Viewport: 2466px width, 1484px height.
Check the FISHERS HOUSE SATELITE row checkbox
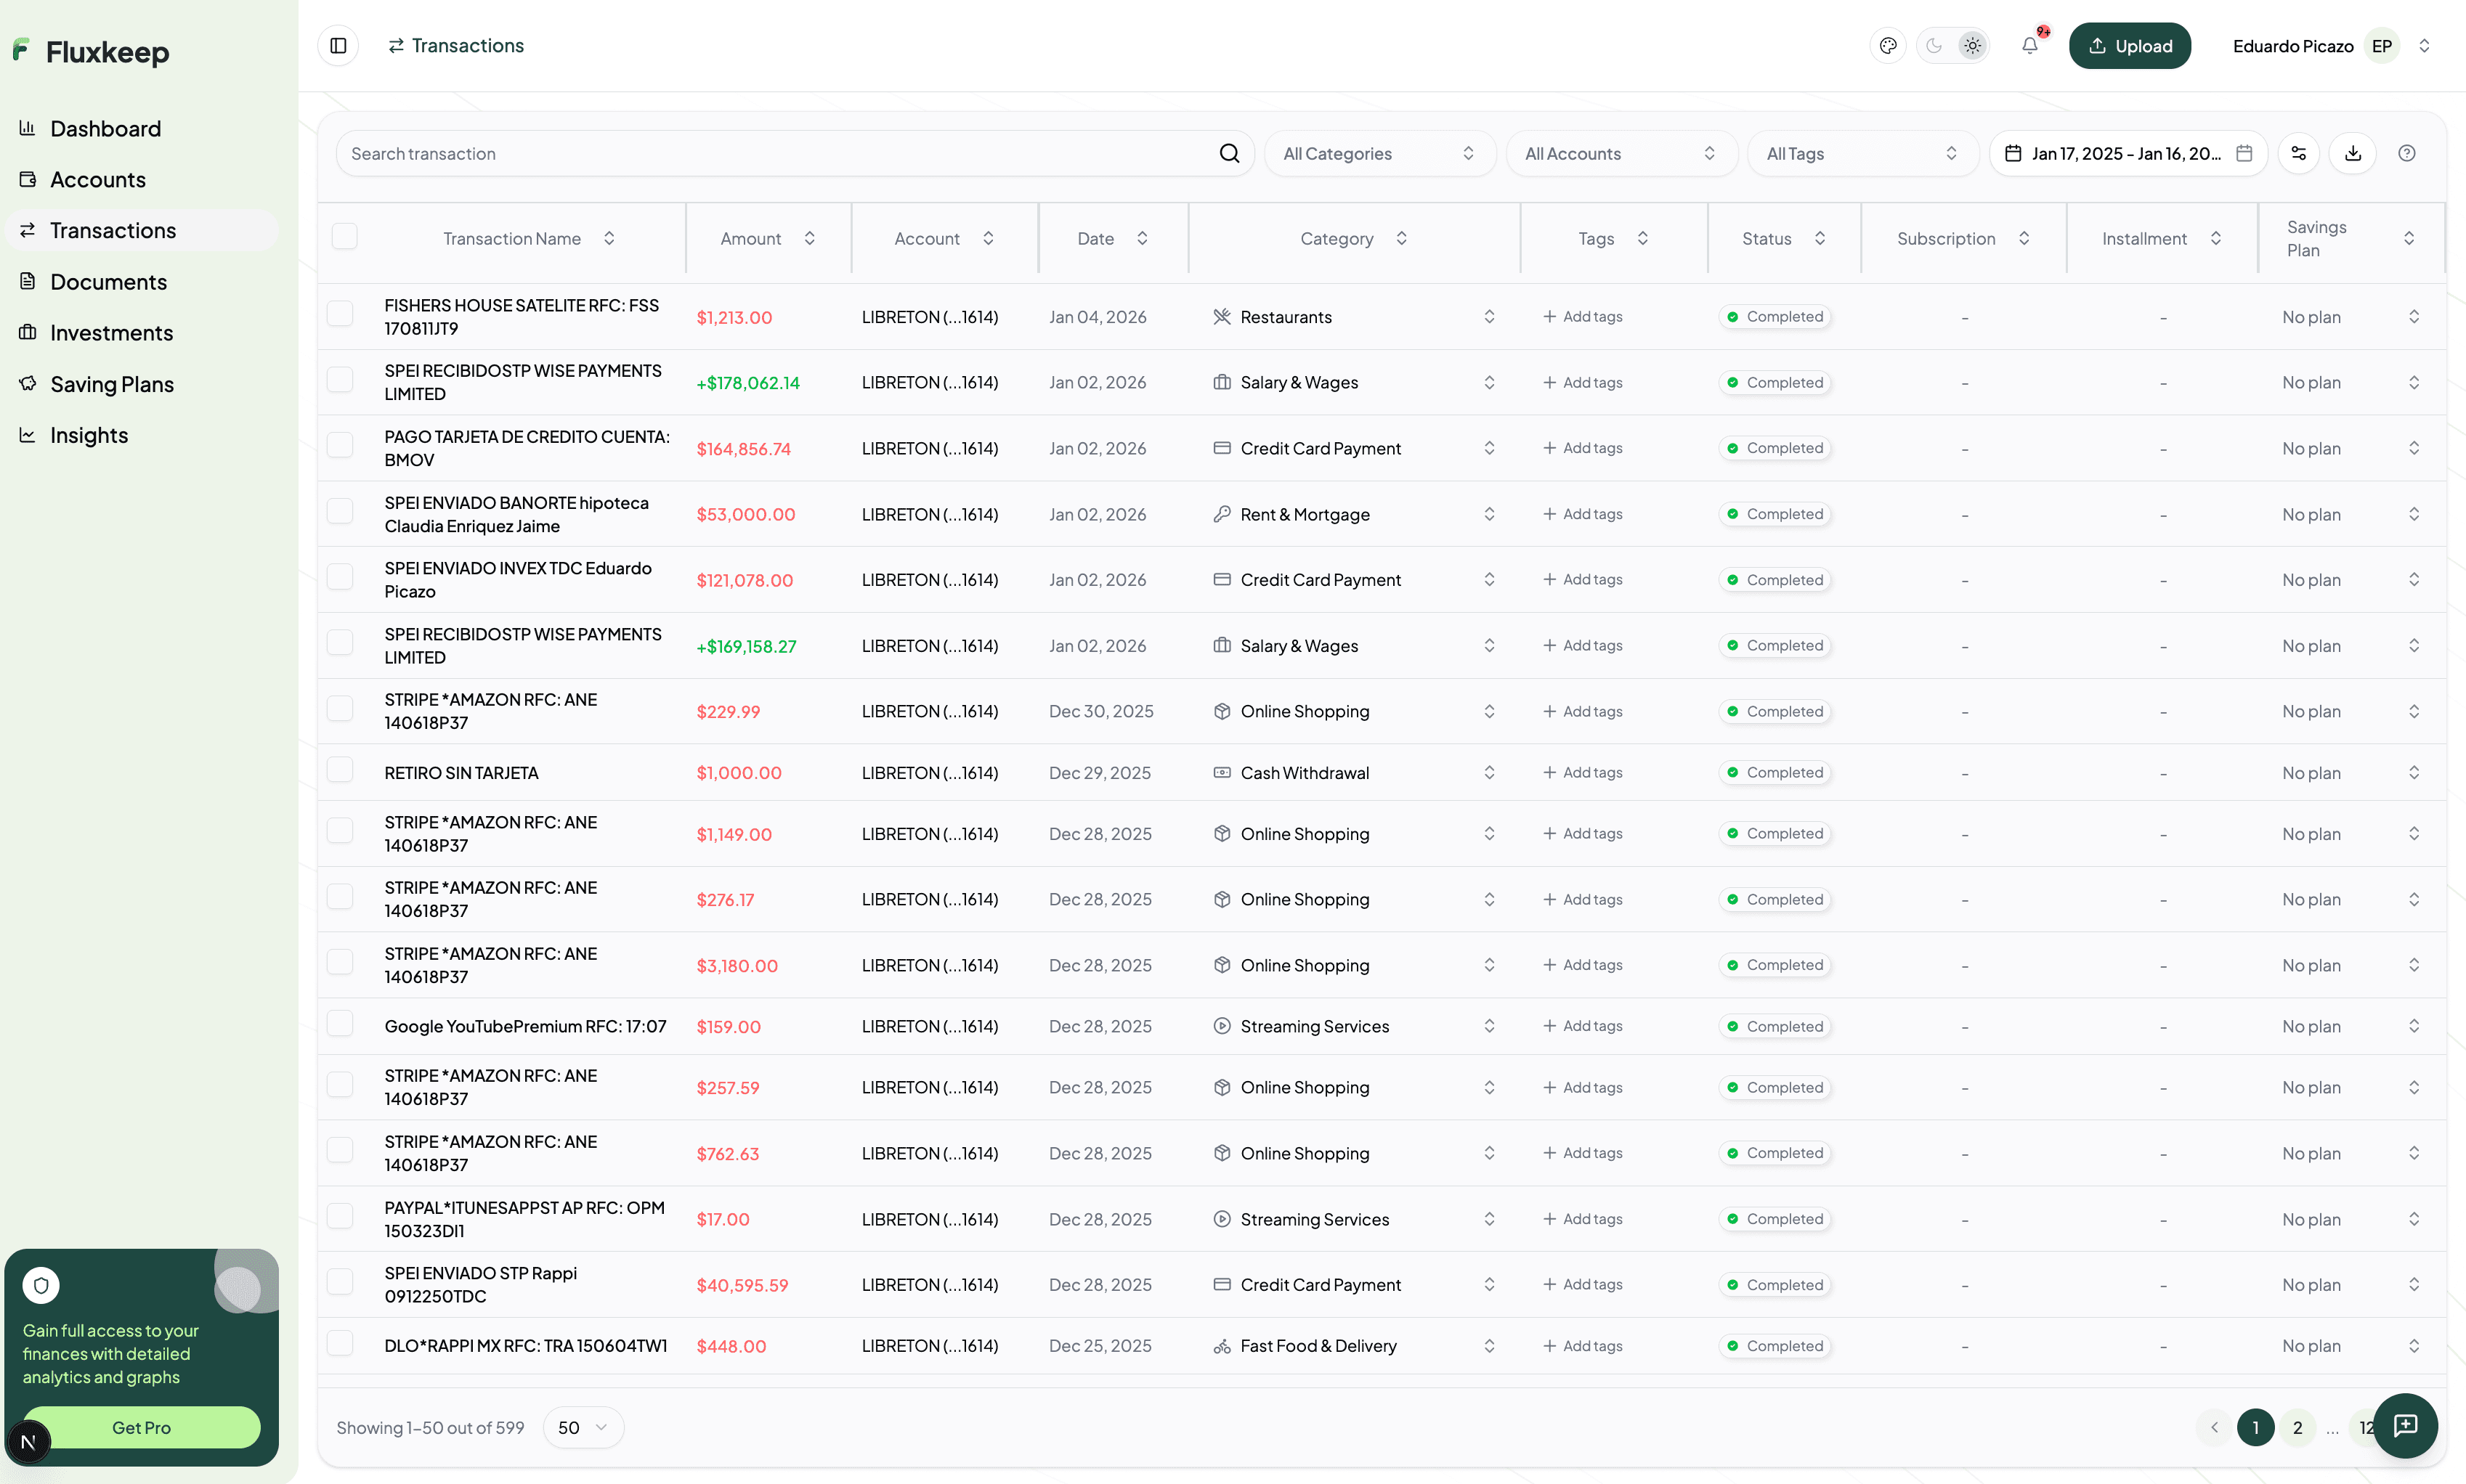tap(340, 316)
